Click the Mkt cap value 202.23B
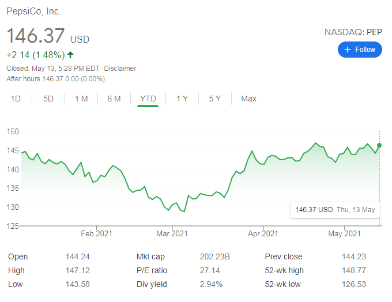Screen dimensions: 392x302 tap(215, 256)
